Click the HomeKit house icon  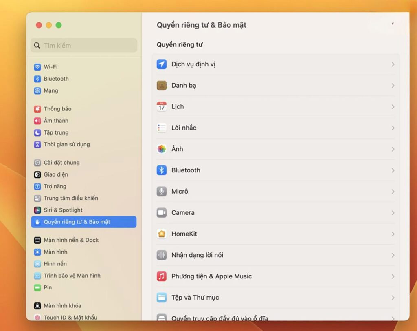[x=162, y=234]
